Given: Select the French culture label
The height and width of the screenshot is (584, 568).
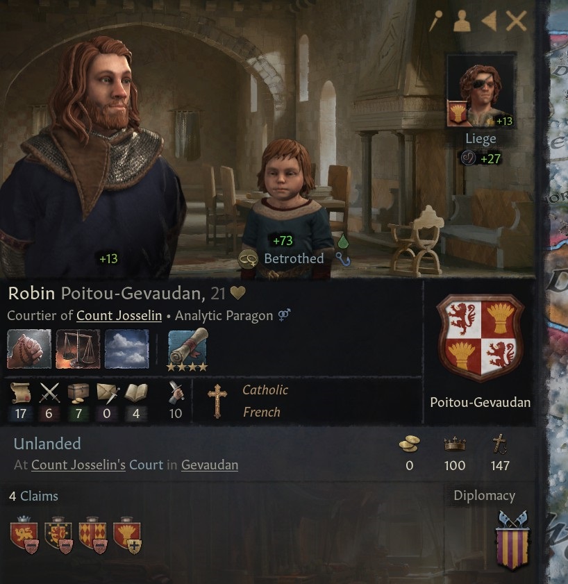Looking at the screenshot, I should pyautogui.click(x=262, y=412).
